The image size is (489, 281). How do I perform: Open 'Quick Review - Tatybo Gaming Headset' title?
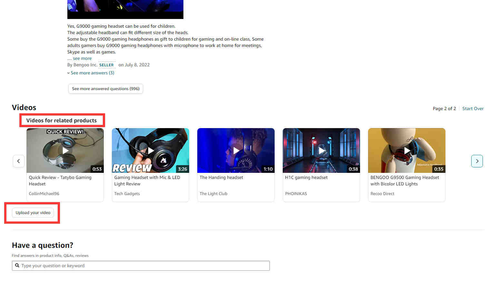pyautogui.click(x=60, y=181)
